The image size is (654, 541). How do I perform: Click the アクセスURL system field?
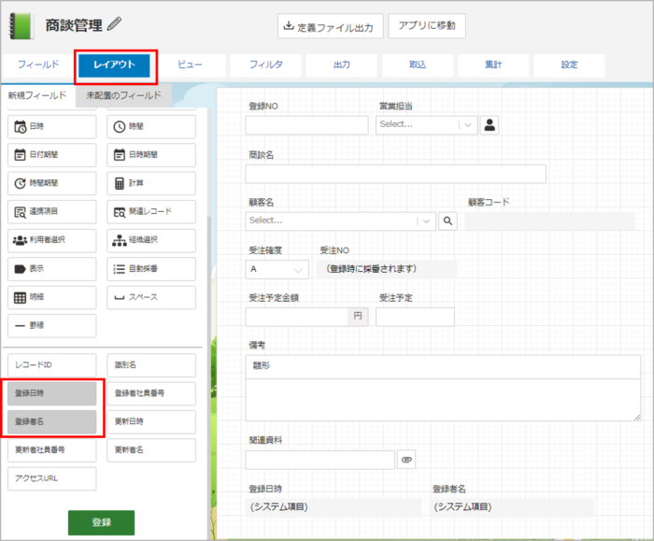(x=51, y=478)
